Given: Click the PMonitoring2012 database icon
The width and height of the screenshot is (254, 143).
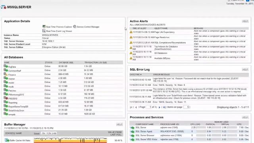Looking at the screenshot, I should pyautogui.click(x=6, y=94).
